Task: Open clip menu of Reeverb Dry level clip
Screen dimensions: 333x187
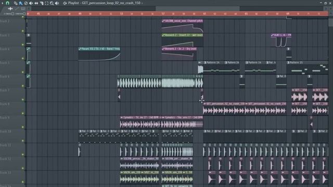Action: 163,49
